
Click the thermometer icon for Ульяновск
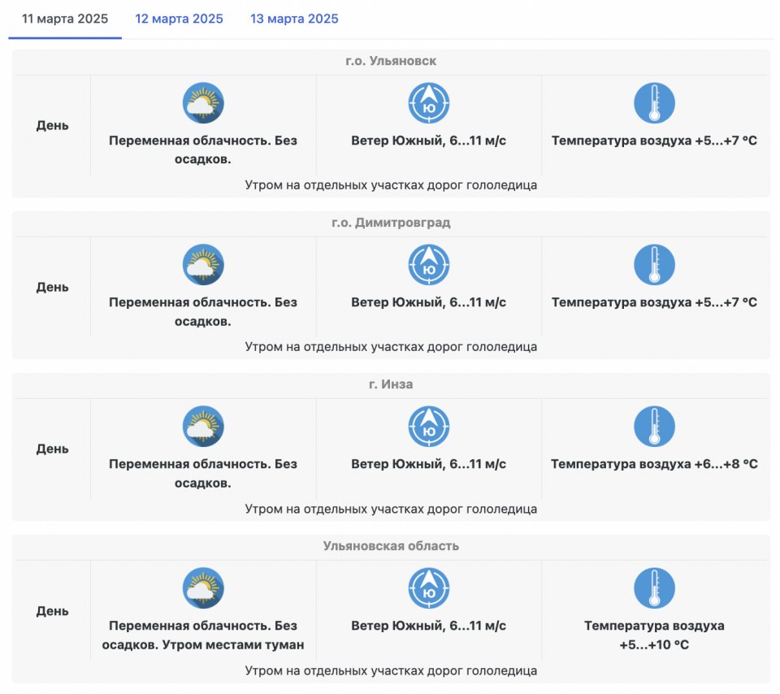coord(654,103)
